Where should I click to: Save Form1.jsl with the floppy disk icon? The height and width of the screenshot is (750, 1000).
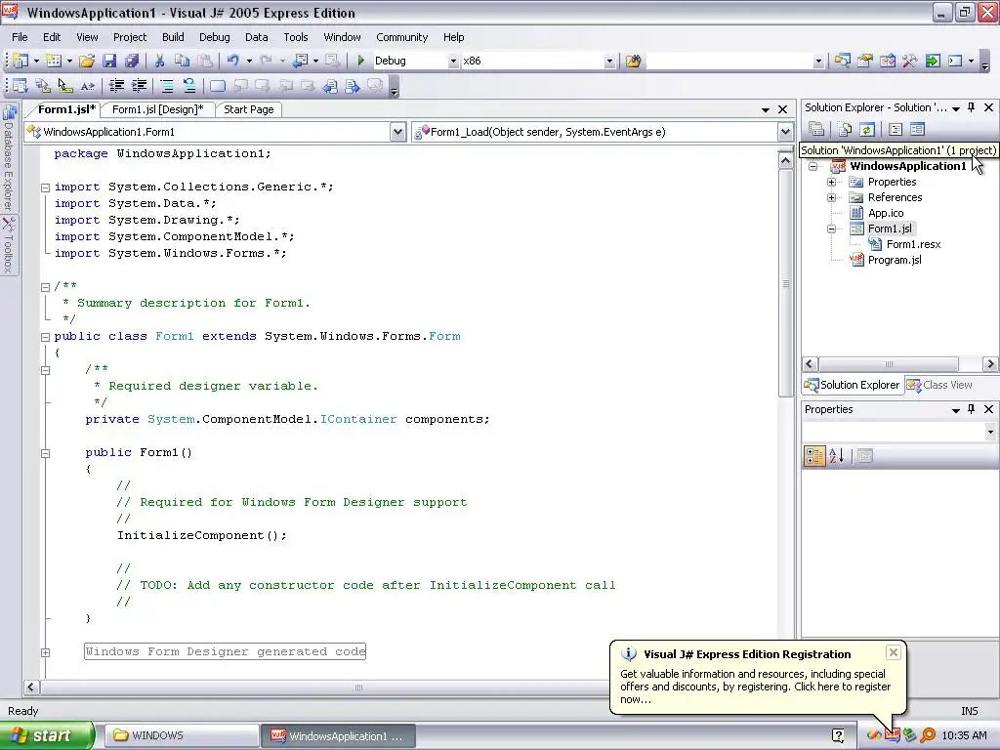pos(109,61)
